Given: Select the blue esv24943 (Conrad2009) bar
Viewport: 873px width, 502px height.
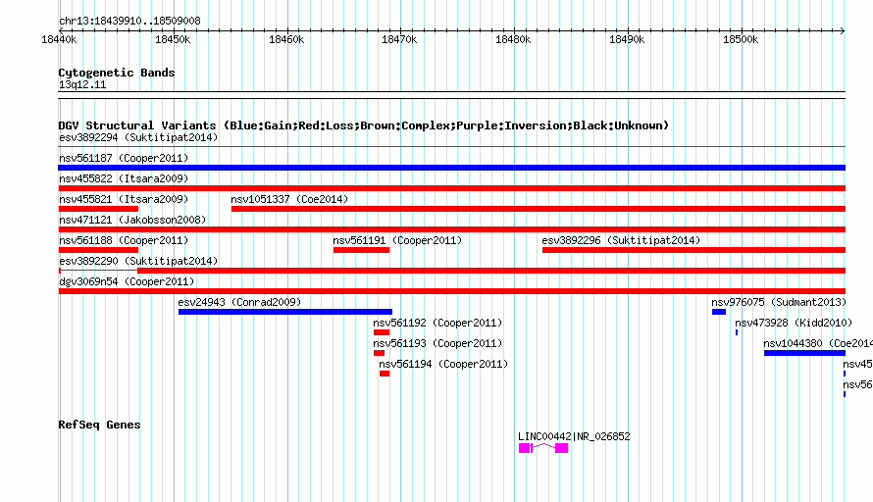Looking at the screenshot, I should click(x=285, y=312).
